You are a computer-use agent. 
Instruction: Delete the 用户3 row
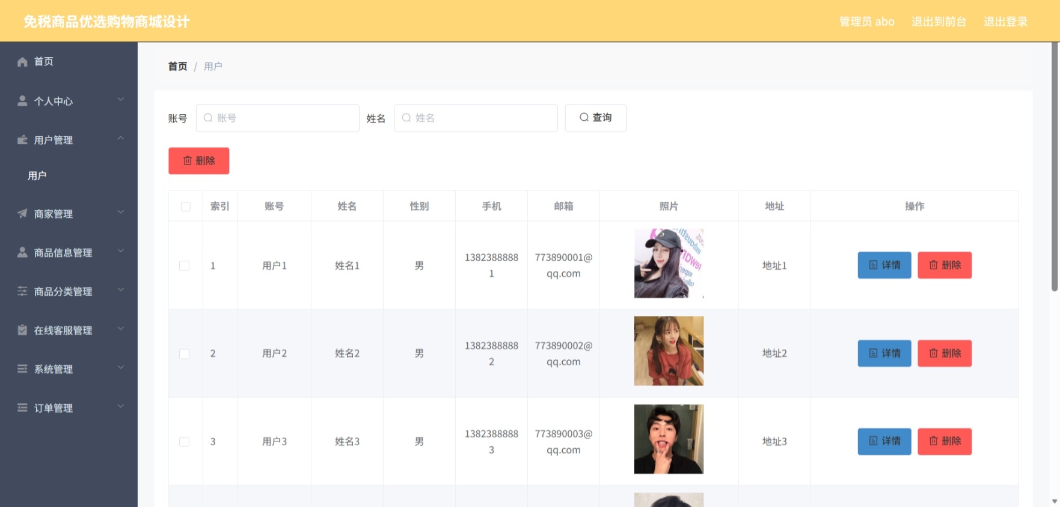click(x=945, y=442)
